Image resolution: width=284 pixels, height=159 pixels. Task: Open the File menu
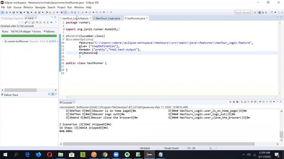(x=3, y=8)
